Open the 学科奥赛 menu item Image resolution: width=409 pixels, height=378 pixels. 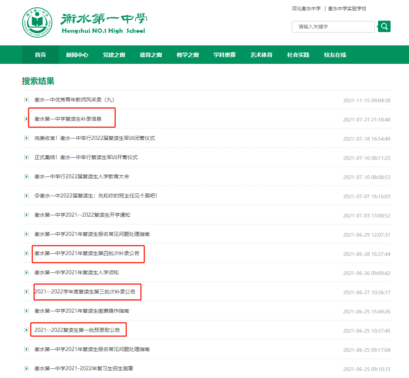[x=224, y=55]
